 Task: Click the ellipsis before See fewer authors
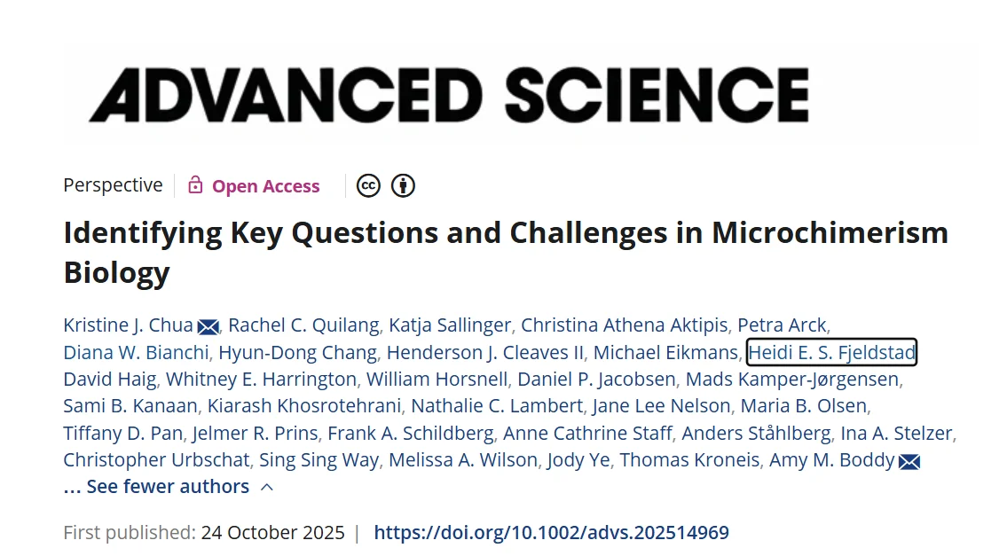pos(74,486)
